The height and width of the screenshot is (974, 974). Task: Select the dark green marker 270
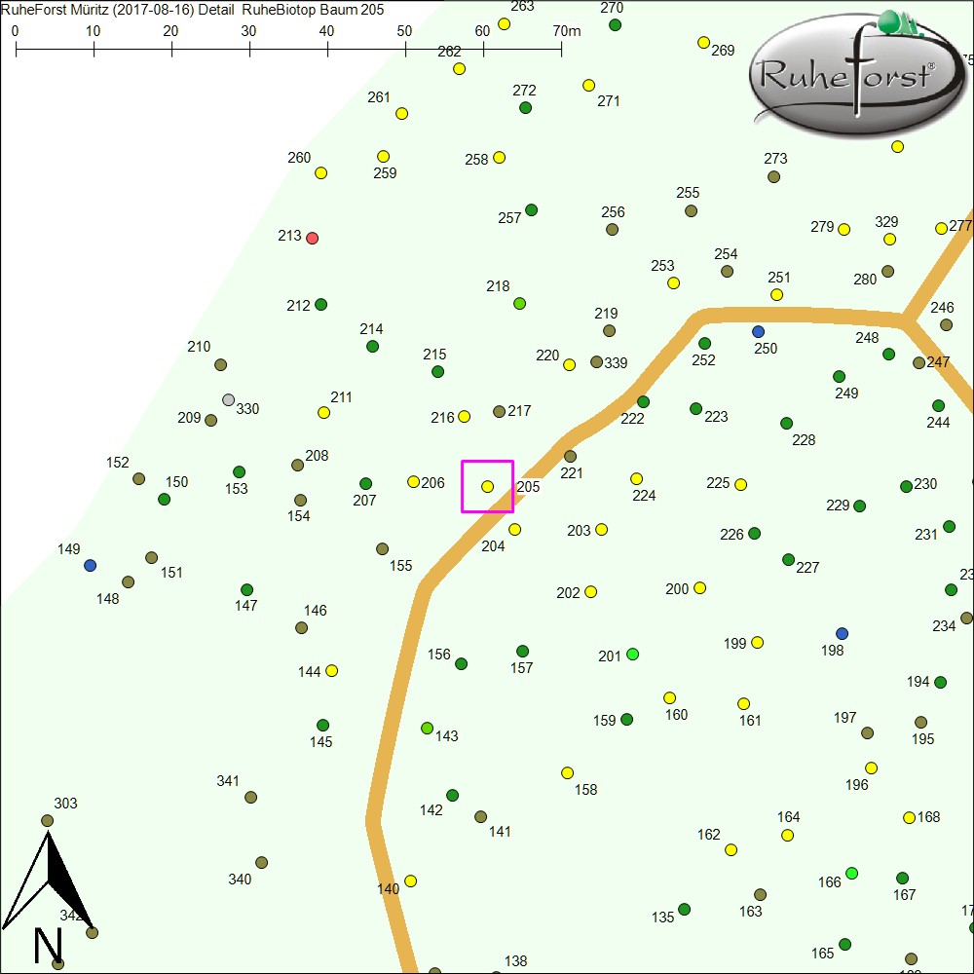pos(615,24)
